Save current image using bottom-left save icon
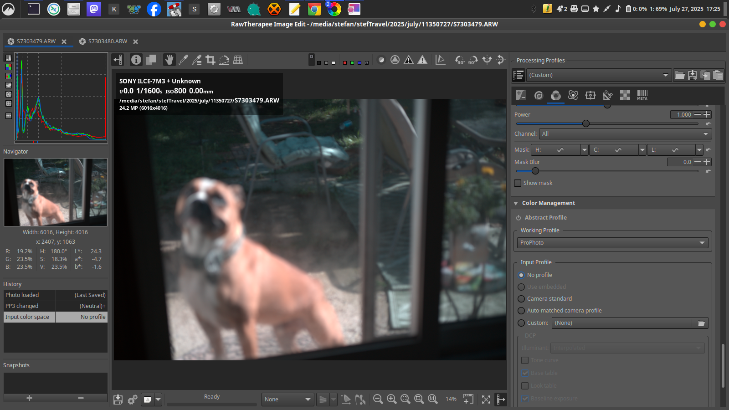The height and width of the screenshot is (410, 729). (x=118, y=400)
